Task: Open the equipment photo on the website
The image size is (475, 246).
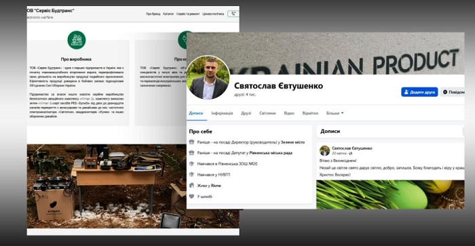Action: click(107, 186)
